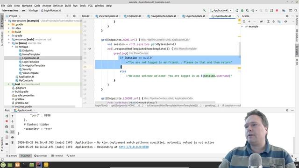Viewport: 299px width, 168px height.
Task: Stop process using Run panel red square
Action: click(7, 121)
